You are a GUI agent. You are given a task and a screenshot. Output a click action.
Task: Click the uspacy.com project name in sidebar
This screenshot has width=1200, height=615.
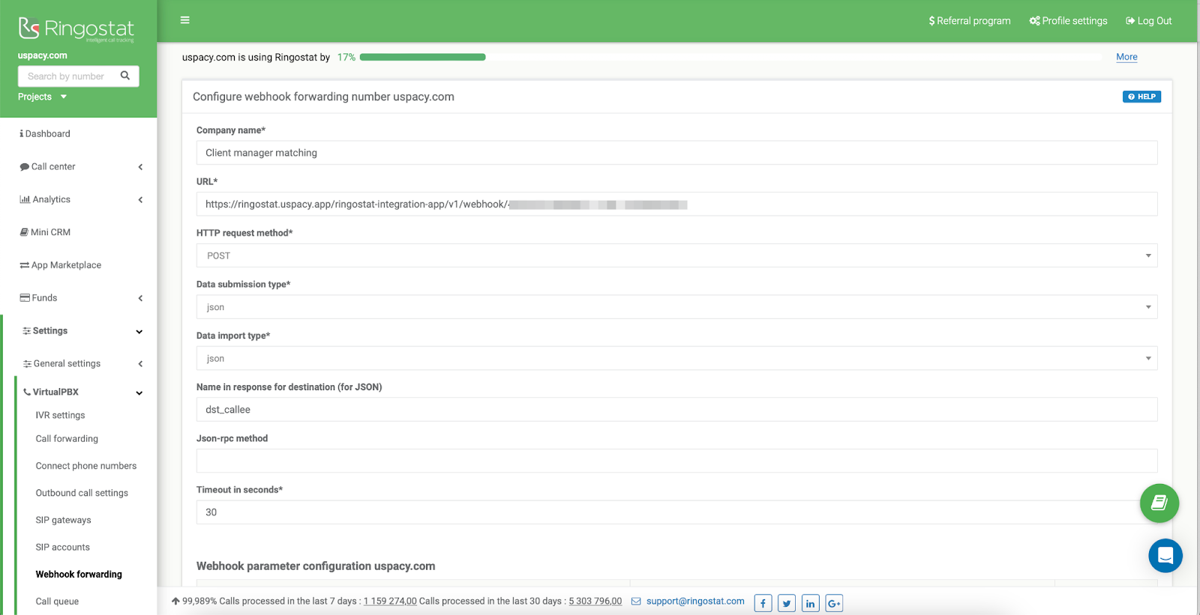click(43, 55)
